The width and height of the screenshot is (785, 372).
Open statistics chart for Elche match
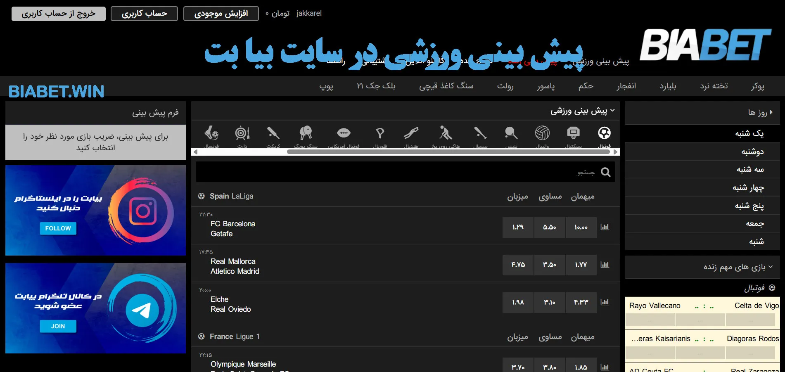tap(605, 302)
